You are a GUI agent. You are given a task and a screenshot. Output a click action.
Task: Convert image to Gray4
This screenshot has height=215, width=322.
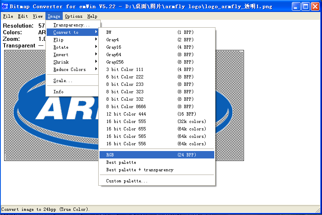tap(157, 40)
